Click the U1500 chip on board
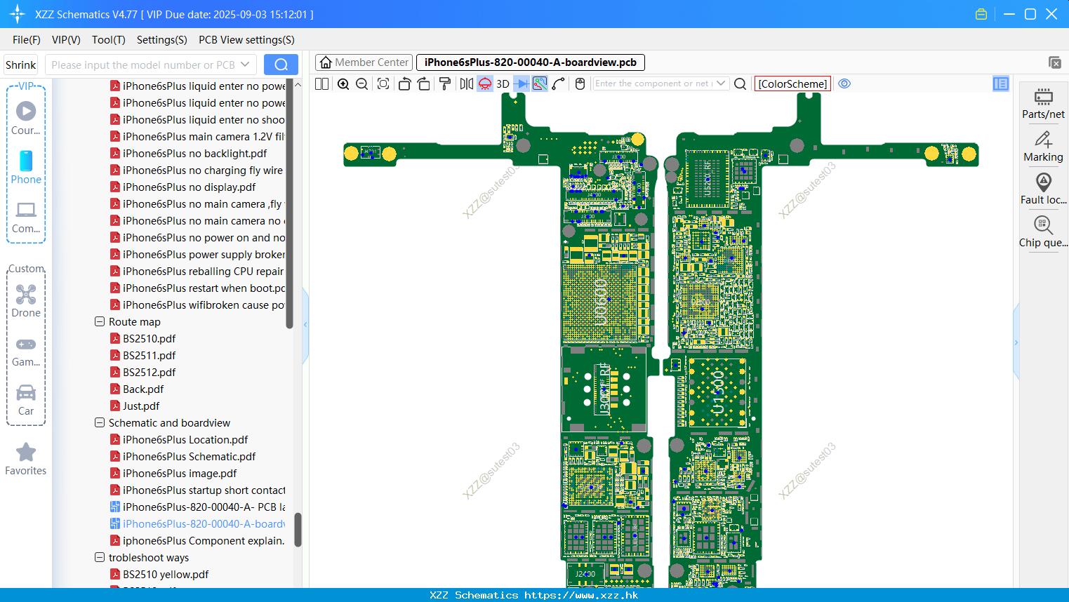This screenshot has height=602, width=1069. click(x=717, y=393)
